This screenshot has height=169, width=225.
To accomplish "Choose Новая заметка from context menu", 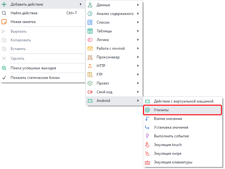I will tap(23, 22).
